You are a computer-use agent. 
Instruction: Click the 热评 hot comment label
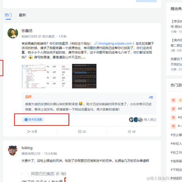pyautogui.click(x=28, y=97)
